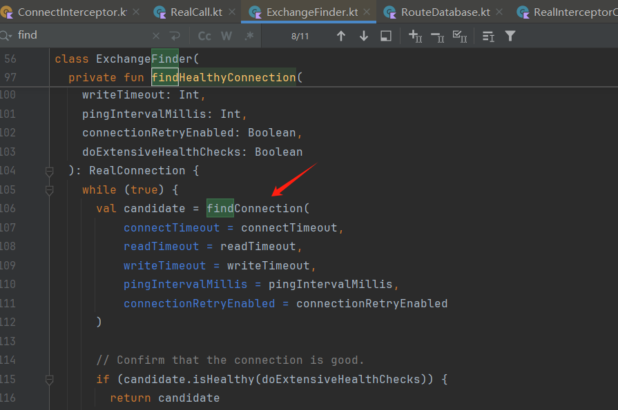Toggle Regex search option
The image size is (618, 410).
point(249,37)
